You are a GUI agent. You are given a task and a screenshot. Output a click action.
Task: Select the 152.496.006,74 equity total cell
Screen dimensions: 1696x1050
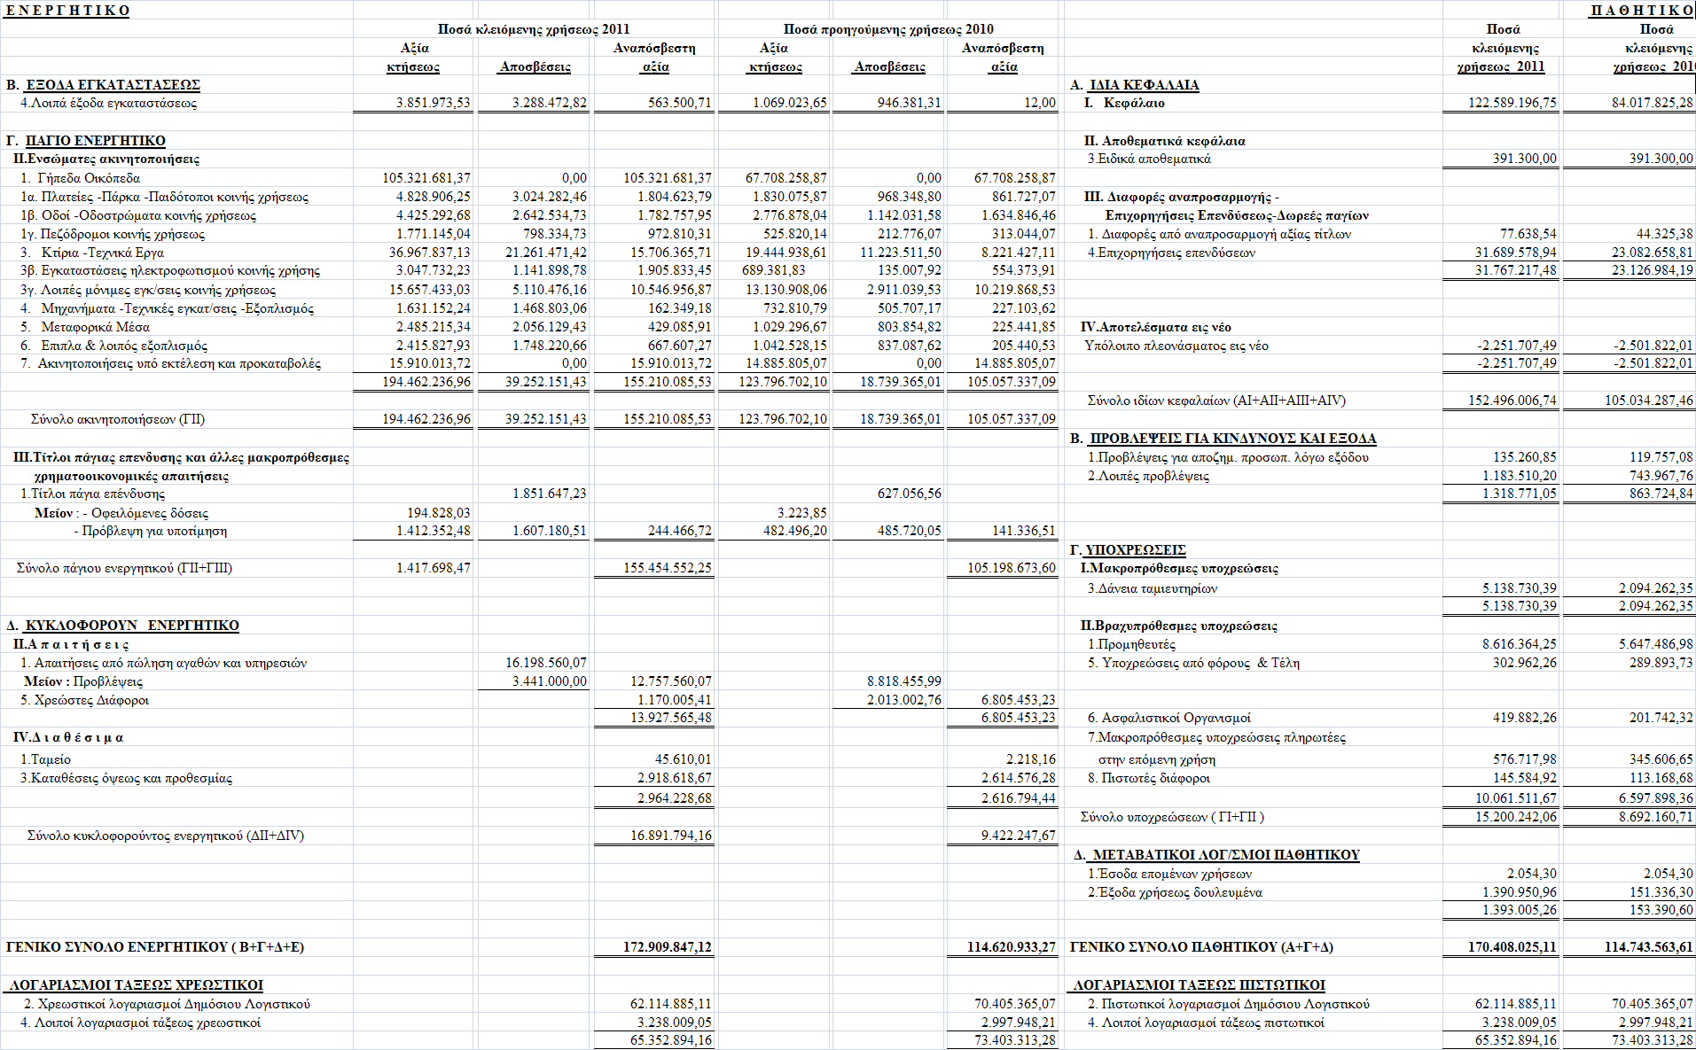[1512, 401]
